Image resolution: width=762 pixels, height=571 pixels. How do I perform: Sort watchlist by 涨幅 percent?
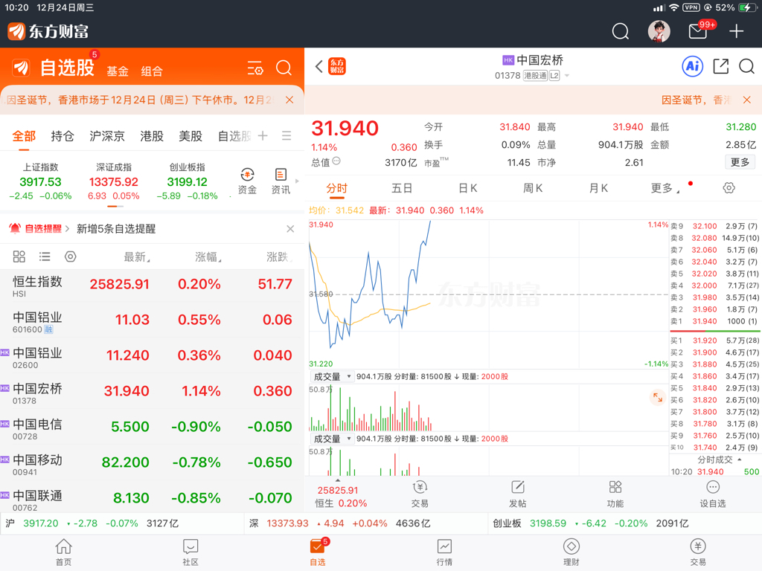[208, 257]
